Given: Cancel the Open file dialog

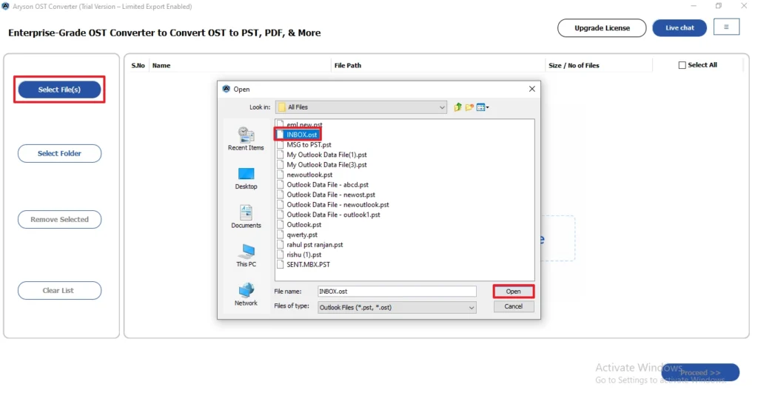Looking at the screenshot, I should coord(514,306).
